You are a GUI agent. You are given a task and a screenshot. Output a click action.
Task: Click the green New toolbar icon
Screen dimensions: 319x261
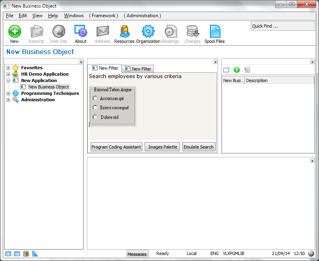pyautogui.click(x=14, y=32)
